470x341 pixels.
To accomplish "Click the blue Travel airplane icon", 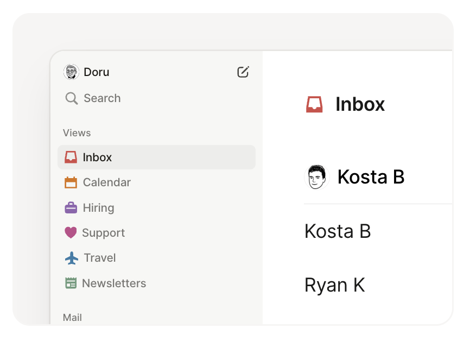I will [72, 258].
